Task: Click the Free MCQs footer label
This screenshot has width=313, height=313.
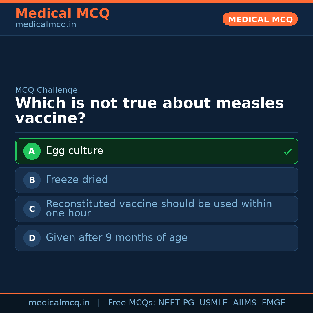Action: [132, 303]
